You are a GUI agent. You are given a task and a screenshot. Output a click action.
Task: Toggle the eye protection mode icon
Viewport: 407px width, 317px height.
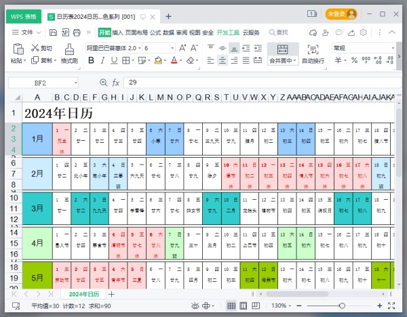[195, 306]
